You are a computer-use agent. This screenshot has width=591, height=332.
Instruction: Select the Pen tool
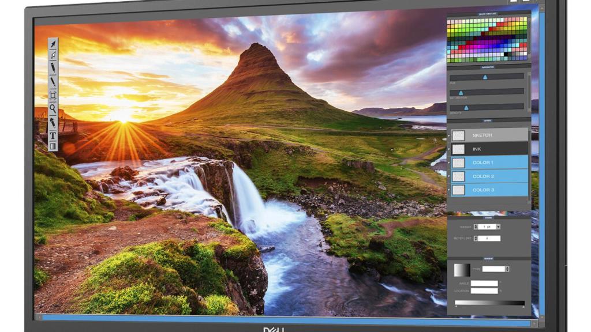(x=53, y=54)
